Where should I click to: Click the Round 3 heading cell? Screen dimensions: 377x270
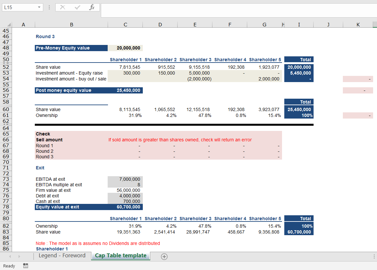[x=45, y=36]
